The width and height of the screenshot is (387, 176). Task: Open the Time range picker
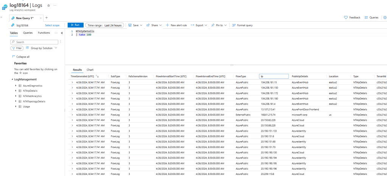(104, 25)
